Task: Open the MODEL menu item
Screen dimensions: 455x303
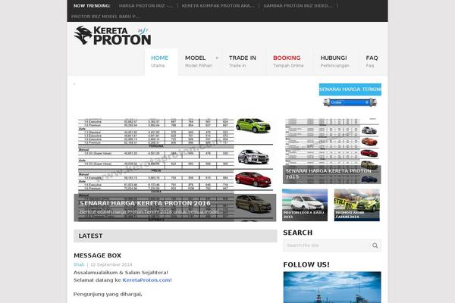Action: pyautogui.click(x=199, y=61)
